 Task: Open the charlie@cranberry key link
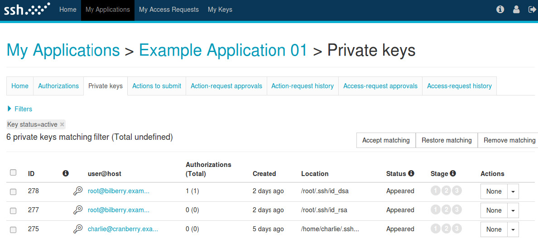[x=123, y=229]
